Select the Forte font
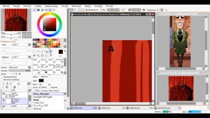Screen dimensions: 210x118 tap(36, 100)
